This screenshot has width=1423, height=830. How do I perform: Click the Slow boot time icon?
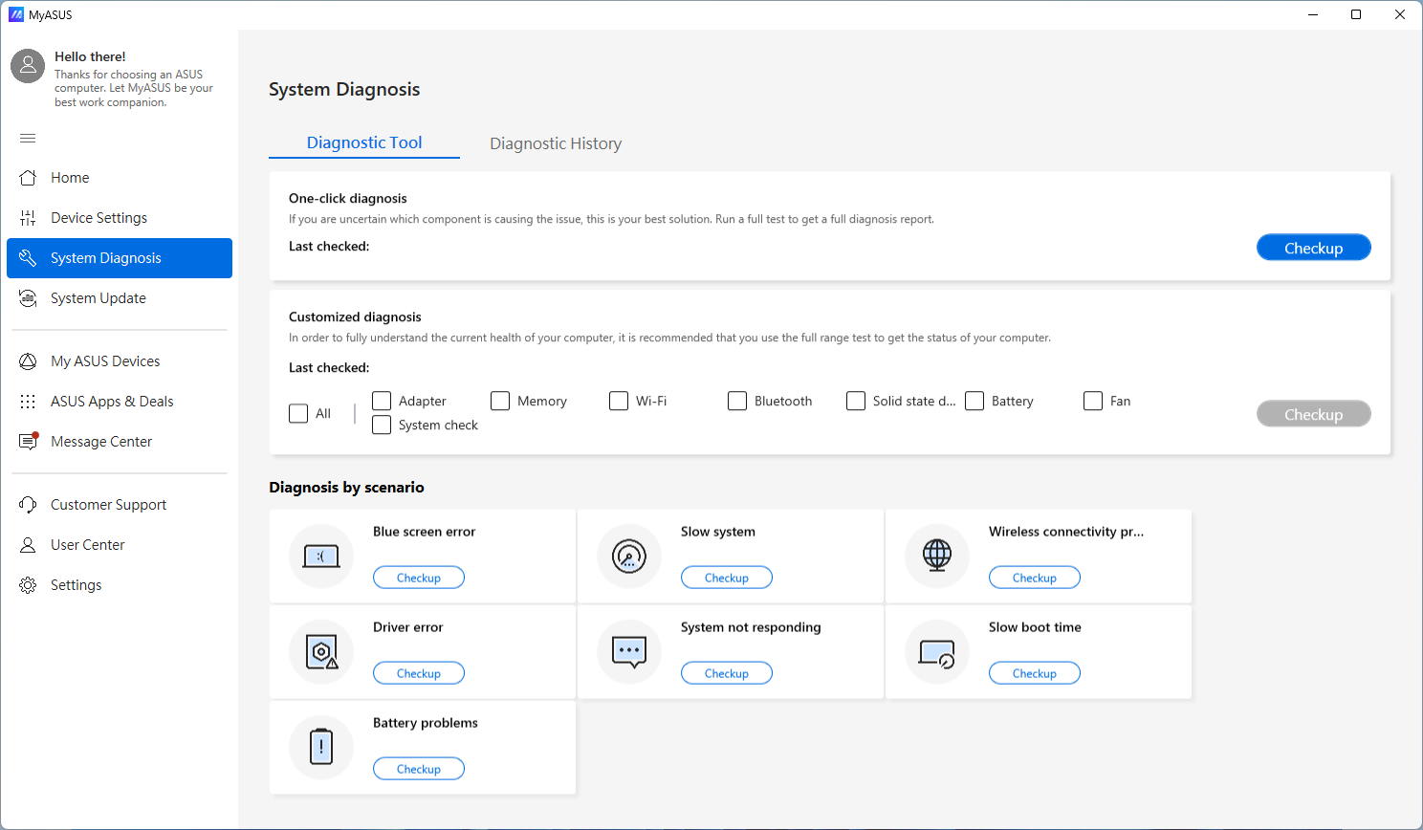937,651
